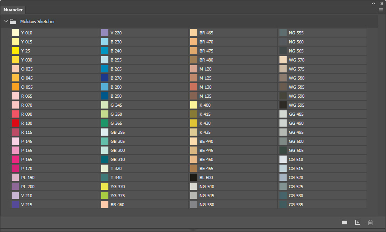Create a new swatch with plus icon
386x232 pixels.
point(358,222)
